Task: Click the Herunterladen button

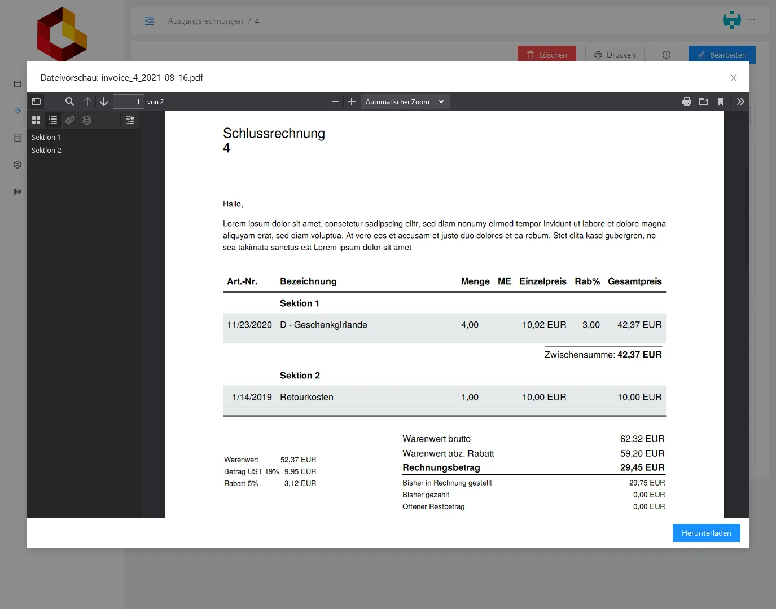Action: click(706, 533)
